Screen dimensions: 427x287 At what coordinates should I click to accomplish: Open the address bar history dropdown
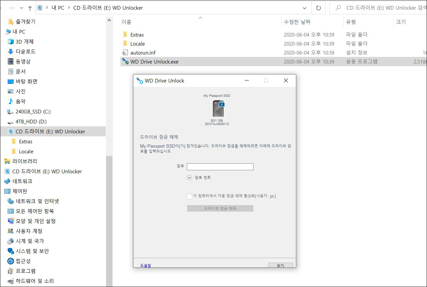[305, 8]
